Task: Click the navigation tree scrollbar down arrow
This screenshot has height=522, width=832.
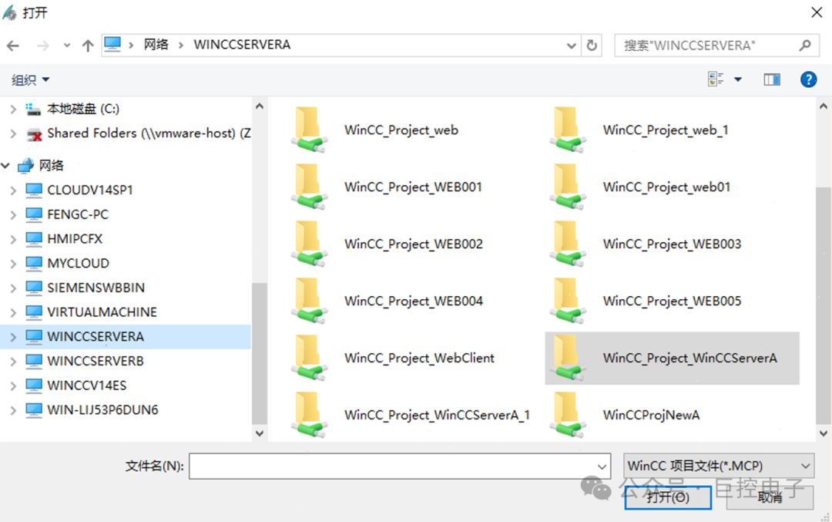Action: 260,433
